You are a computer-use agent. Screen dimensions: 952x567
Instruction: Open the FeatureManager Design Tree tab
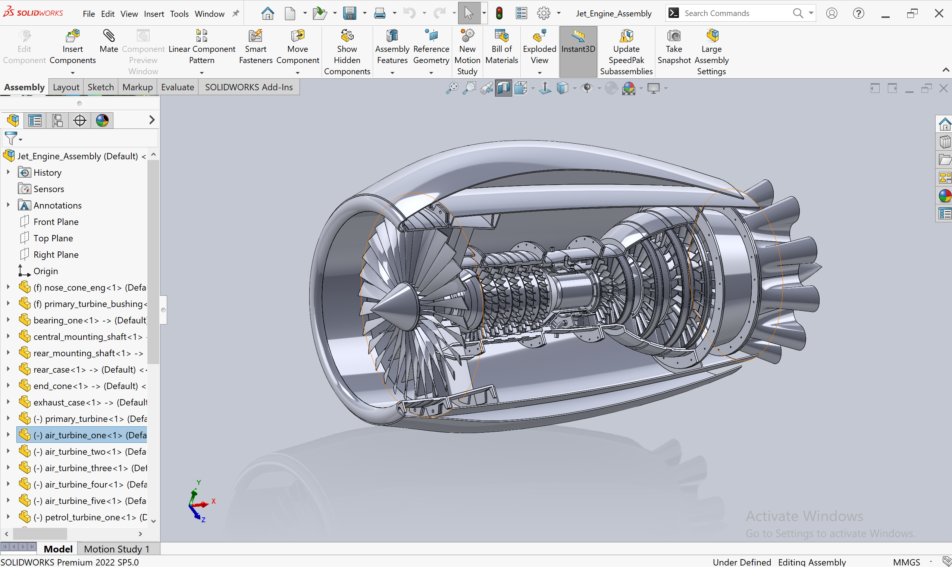coord(13,120)
